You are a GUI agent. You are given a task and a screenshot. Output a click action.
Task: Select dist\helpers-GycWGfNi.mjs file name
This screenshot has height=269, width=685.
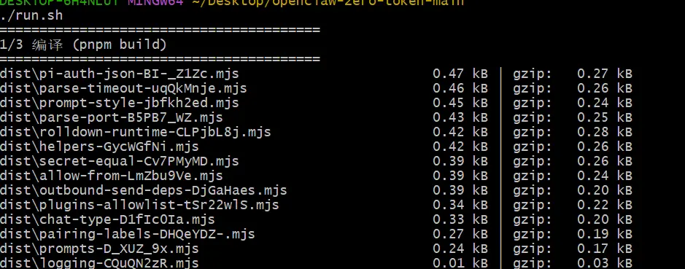click(x=100, y=147)
